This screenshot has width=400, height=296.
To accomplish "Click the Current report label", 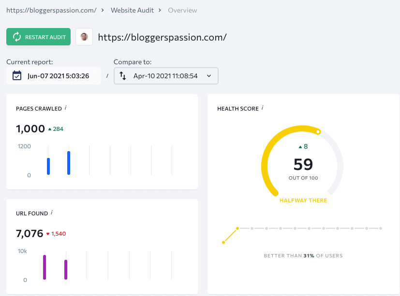I will pyautogui.click(x=30, y=62).
